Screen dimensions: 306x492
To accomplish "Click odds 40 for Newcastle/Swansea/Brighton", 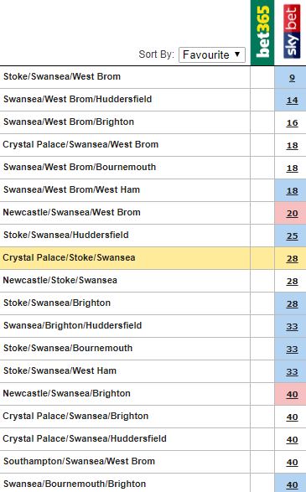I will coord(292,394).
